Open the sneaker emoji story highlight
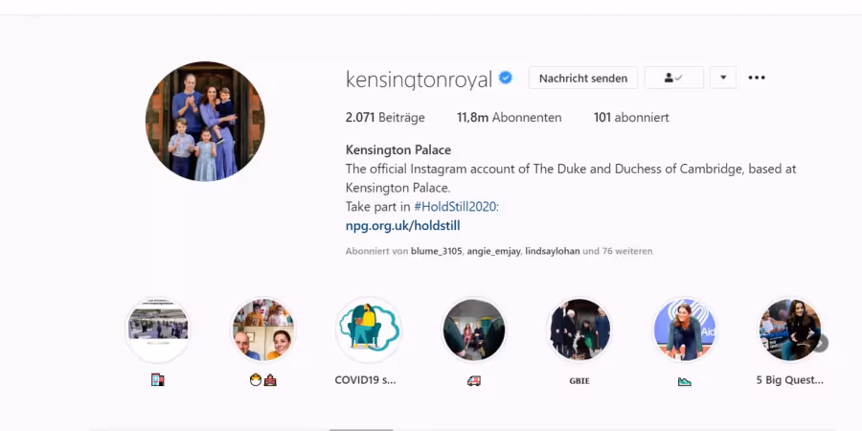Screen dimensions: 862x431 pyautogui.click(x=685, y=329)
